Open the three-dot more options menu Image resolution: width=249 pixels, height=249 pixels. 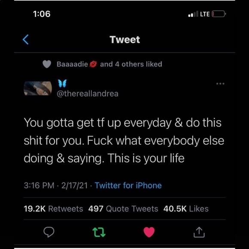[x=220, y=84]
